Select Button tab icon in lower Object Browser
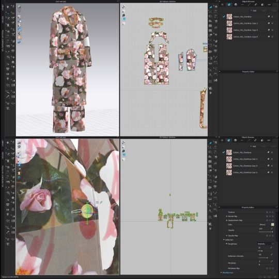This screenshot has height=279, width=279. click(236, 141)
